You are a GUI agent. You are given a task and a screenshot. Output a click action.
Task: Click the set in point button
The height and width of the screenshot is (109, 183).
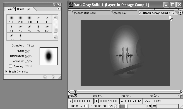tap(71, 101)
